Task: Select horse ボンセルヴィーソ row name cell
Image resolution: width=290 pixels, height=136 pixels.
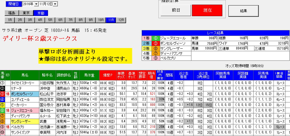Action: click(25, 94)
